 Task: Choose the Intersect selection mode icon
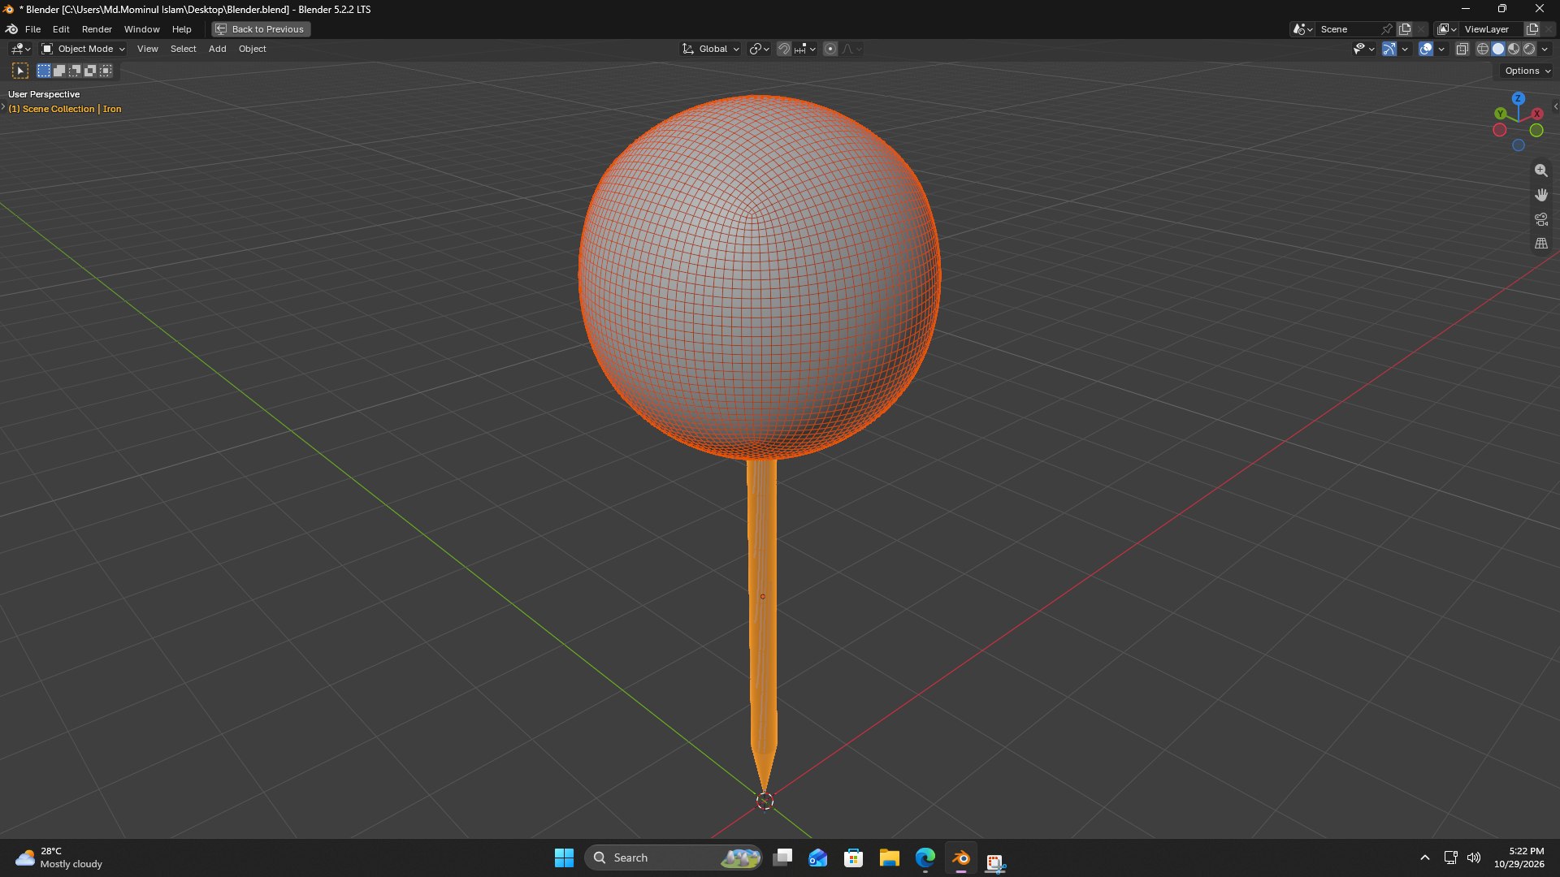coord(106,71)
